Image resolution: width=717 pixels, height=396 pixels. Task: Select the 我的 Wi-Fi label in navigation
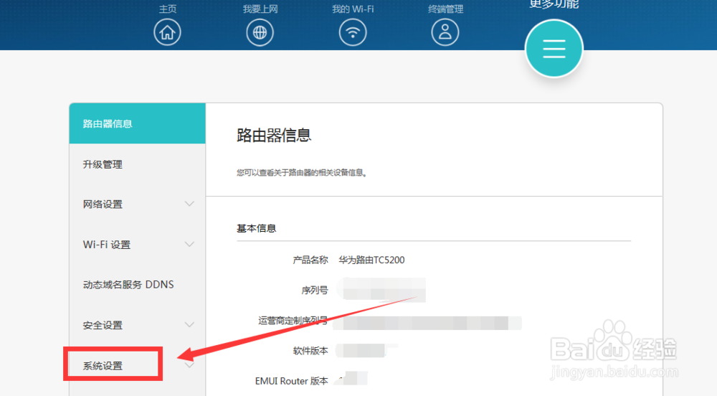click(x=353, y=9)
